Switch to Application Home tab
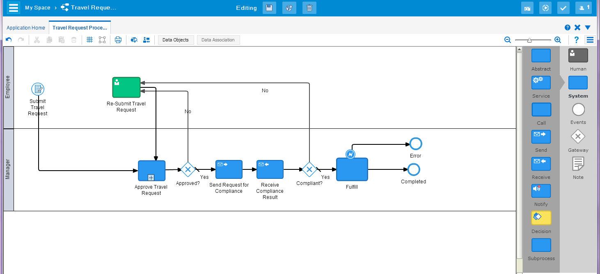The image size is (600, 274). [x=26, y=28]
